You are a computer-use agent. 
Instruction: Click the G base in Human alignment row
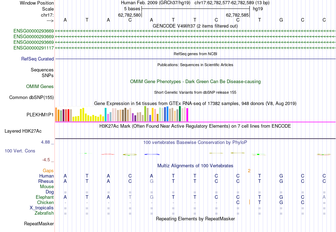tap(281, 176)
